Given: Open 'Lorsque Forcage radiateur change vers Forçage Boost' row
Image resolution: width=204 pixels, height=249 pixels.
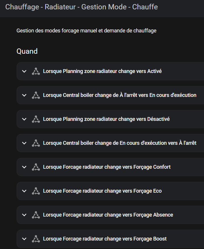Looking at the screenshot, I should click(x=110, y=239).
